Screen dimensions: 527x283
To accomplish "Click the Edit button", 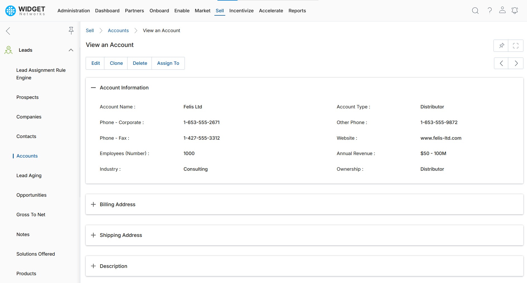I will point(95,63).
